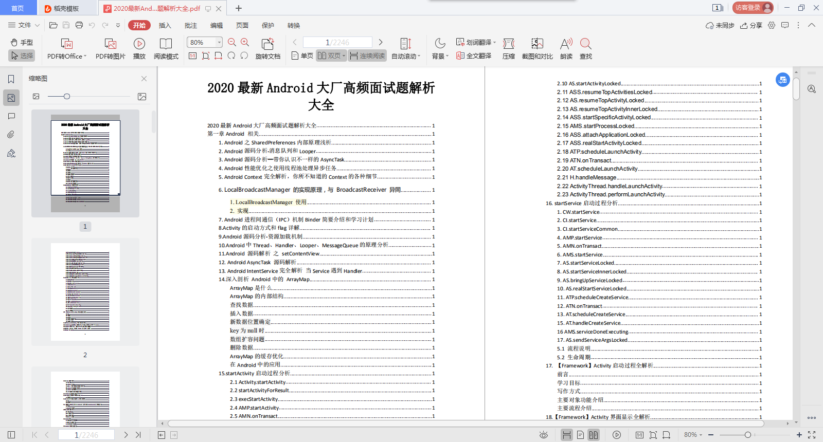Go to next page using toolbar arrow
This screenshot has height=442, width=823.
point(381,42)
